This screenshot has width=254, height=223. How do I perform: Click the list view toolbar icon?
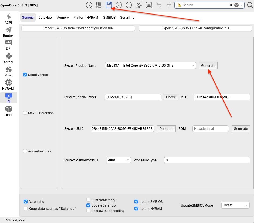pyautogui.click(x=99, y=5)
